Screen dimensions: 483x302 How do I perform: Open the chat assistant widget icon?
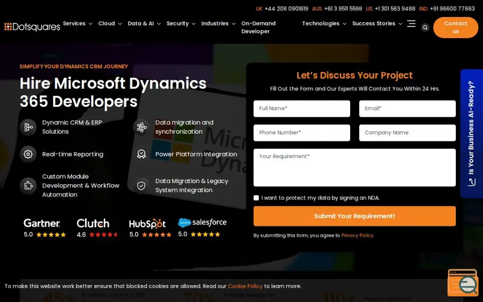coord(463,283)
